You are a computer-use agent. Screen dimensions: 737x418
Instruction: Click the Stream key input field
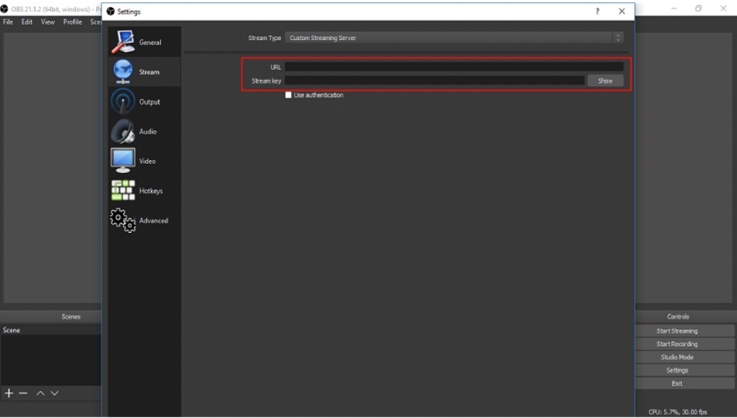pos(435,81)
